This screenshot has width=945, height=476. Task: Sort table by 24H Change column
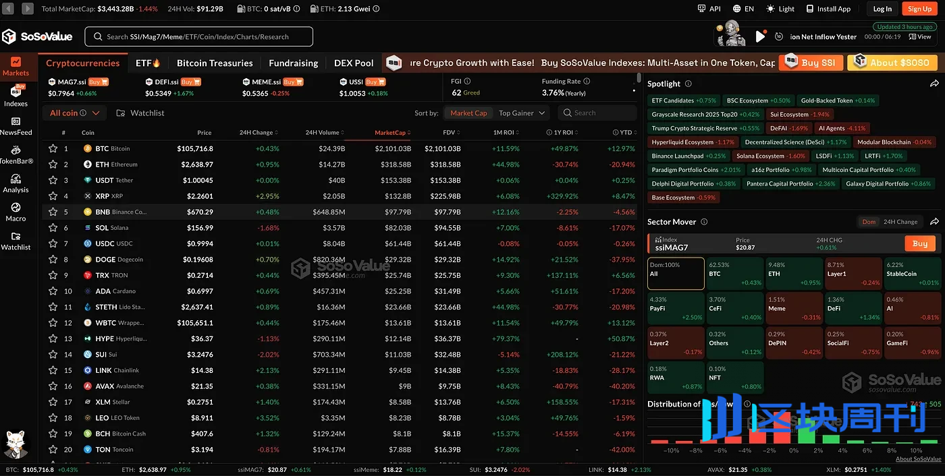point(259,133)
